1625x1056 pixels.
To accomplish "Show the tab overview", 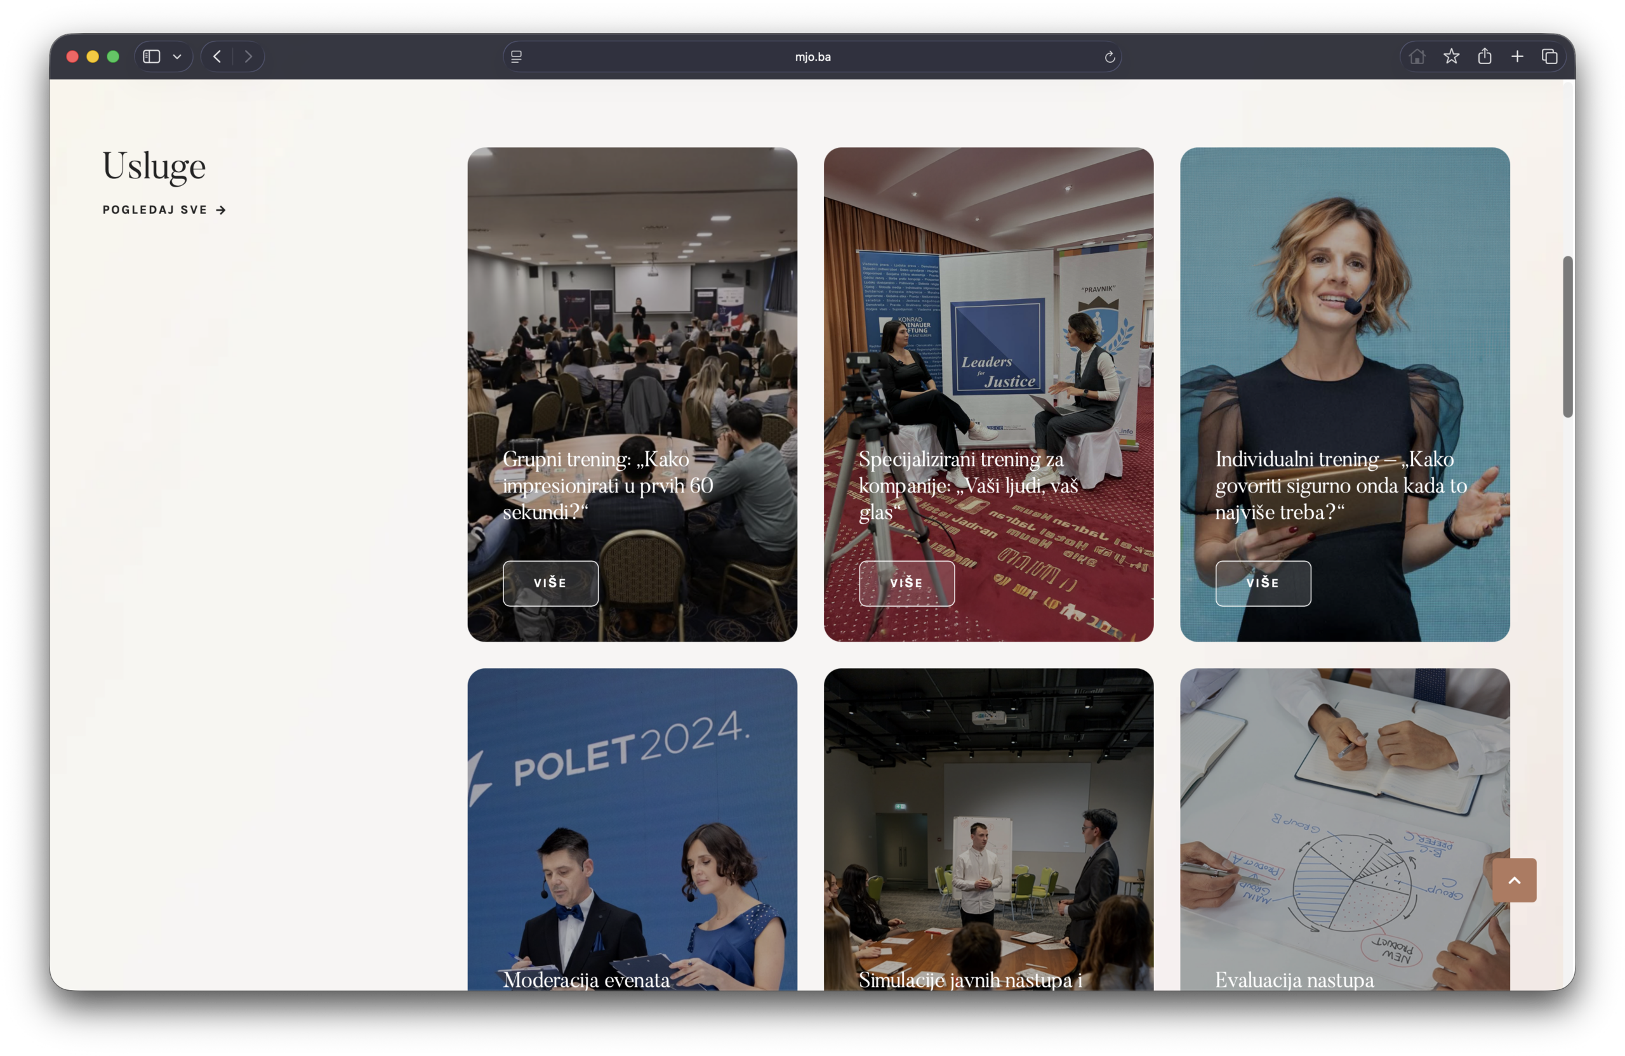I will click(x=1550, y=56).
